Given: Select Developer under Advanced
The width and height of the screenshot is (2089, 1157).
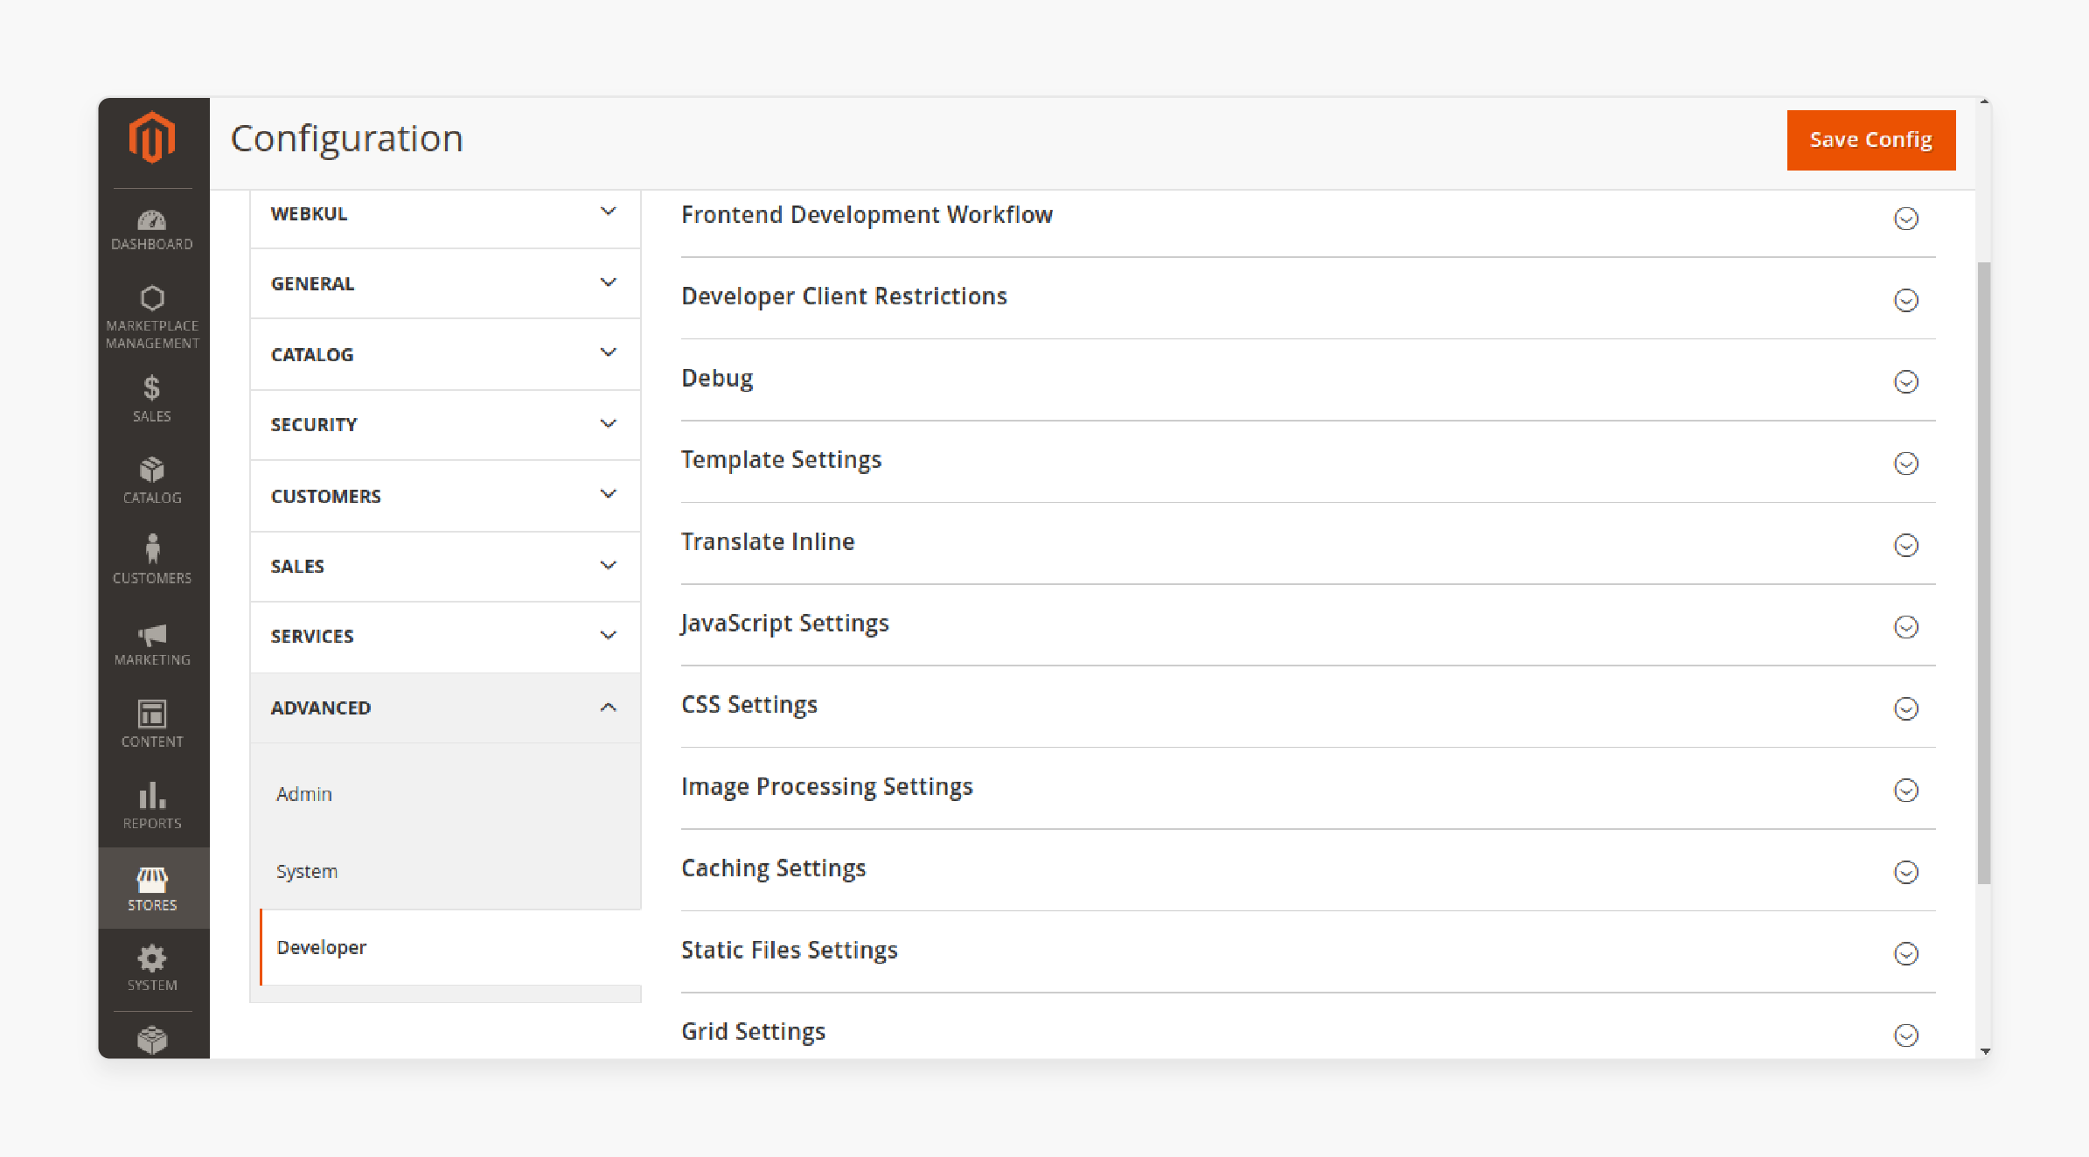Looking at the screenshot, I should point(322,948).
